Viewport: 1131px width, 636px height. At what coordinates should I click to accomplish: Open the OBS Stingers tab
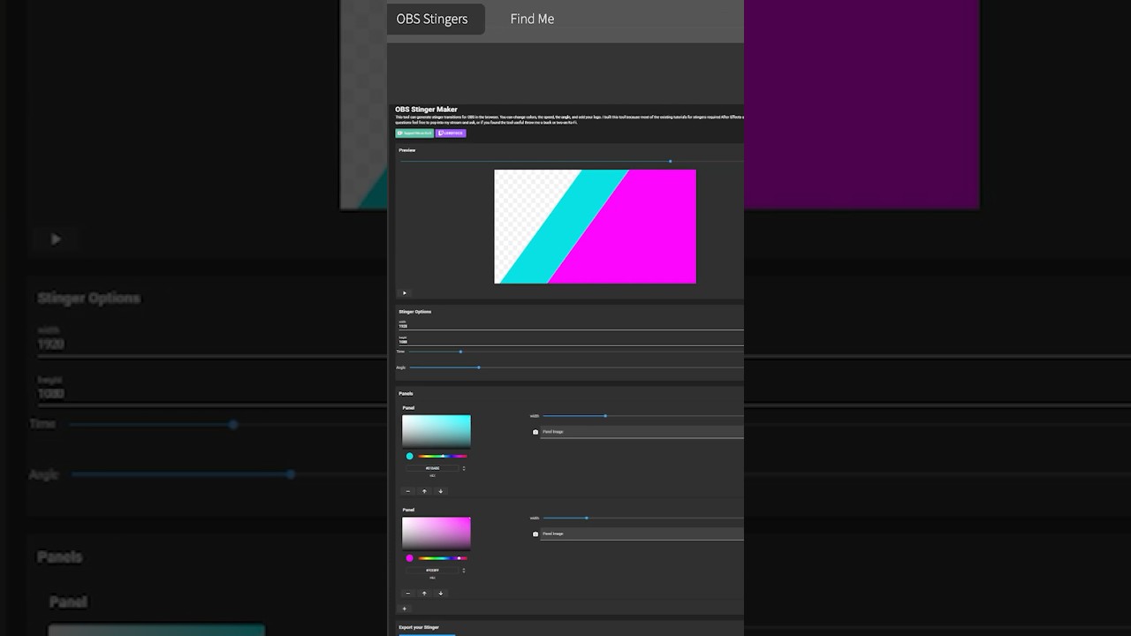click(435, 19)
